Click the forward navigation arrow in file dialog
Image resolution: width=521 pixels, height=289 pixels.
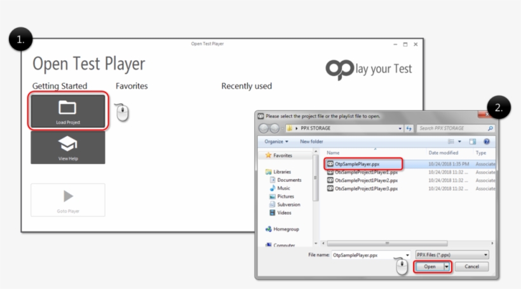(274, 128)
